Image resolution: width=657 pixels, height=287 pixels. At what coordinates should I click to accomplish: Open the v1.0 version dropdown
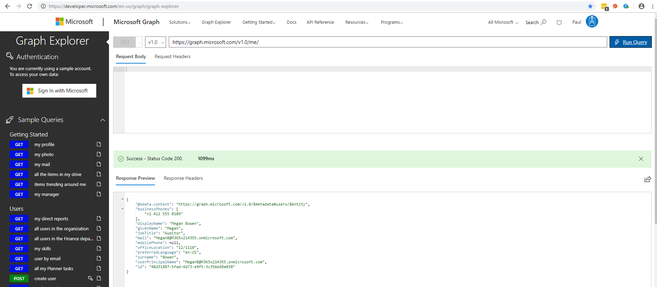point(156,42)
